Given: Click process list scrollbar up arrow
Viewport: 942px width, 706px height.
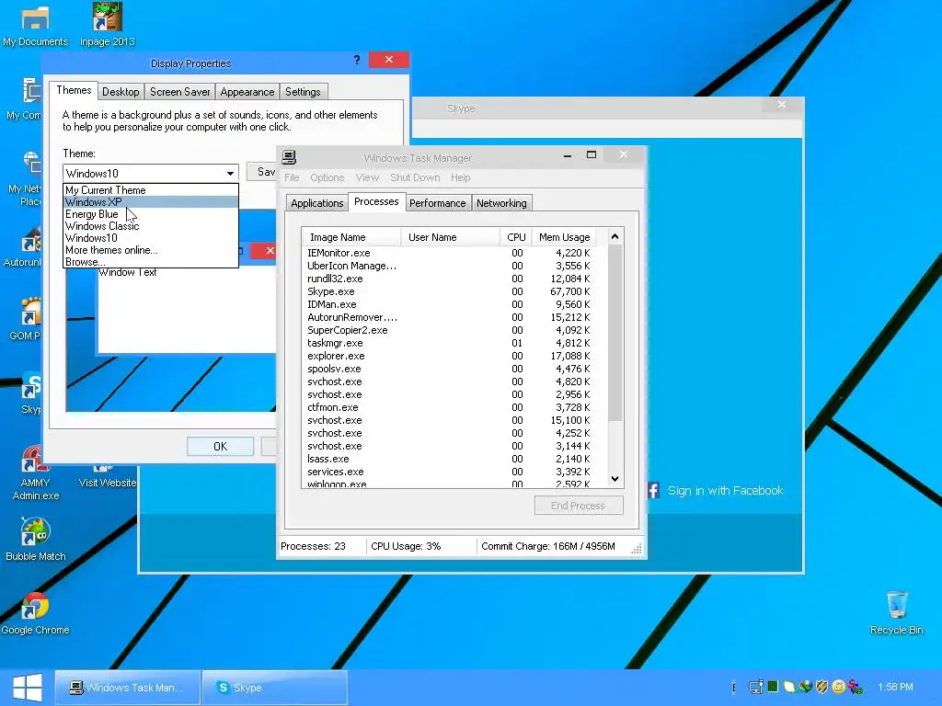Looking at the screenshot, I should tap(615, 236).
